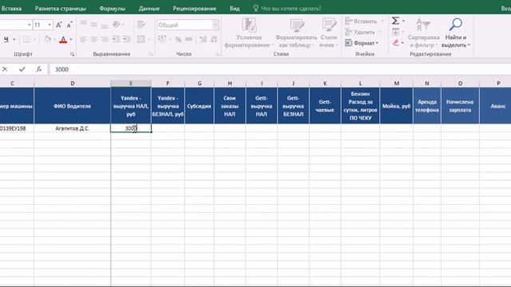Decrease decimal places
The image size is (511, 287).
point(214,40)
